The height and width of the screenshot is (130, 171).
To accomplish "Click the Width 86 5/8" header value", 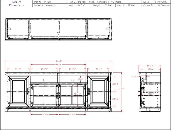I will tap(81, 5).
